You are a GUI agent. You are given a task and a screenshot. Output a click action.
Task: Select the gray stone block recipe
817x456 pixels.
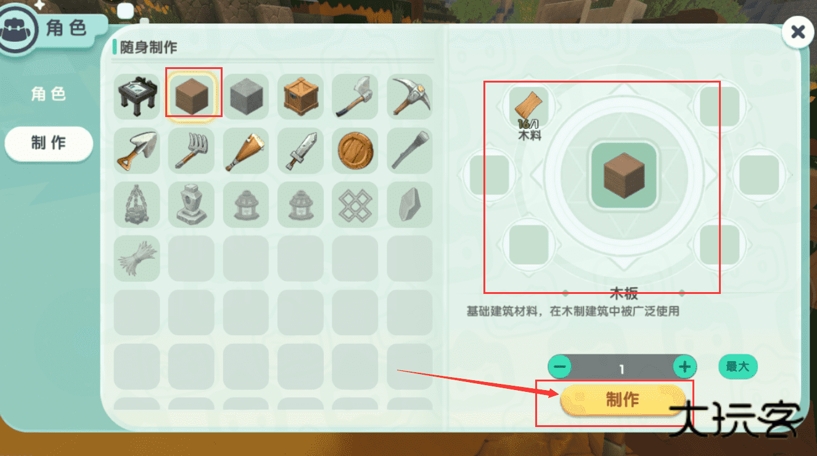pyautogui.click(x=246, y=97)
